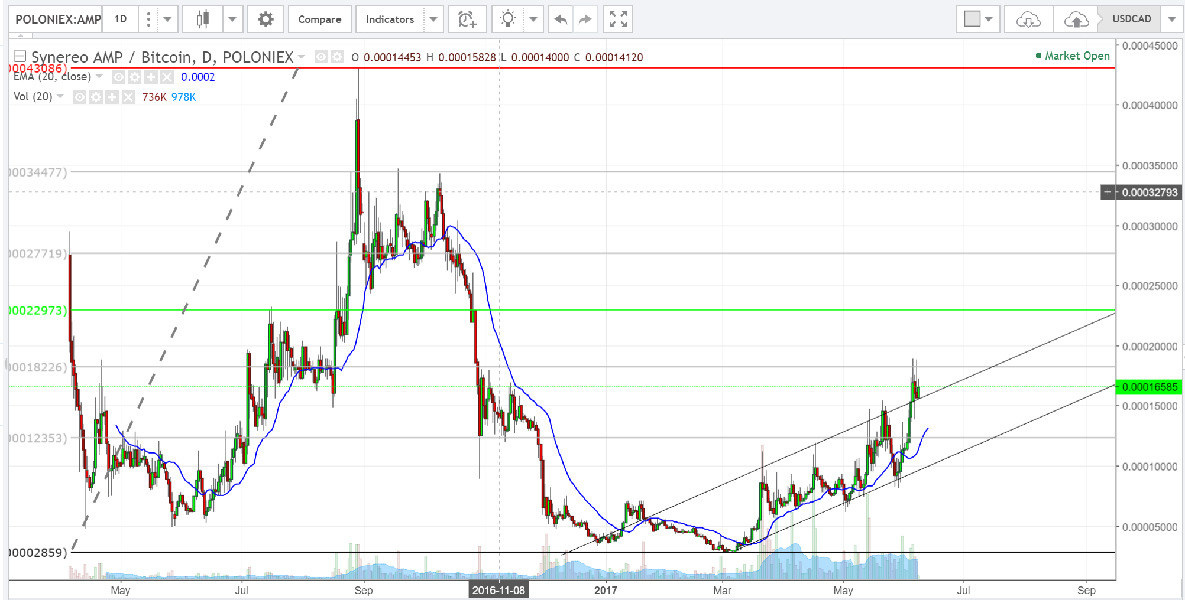Click the red 0.00043086 horizontal line label

tap(38, 68)
